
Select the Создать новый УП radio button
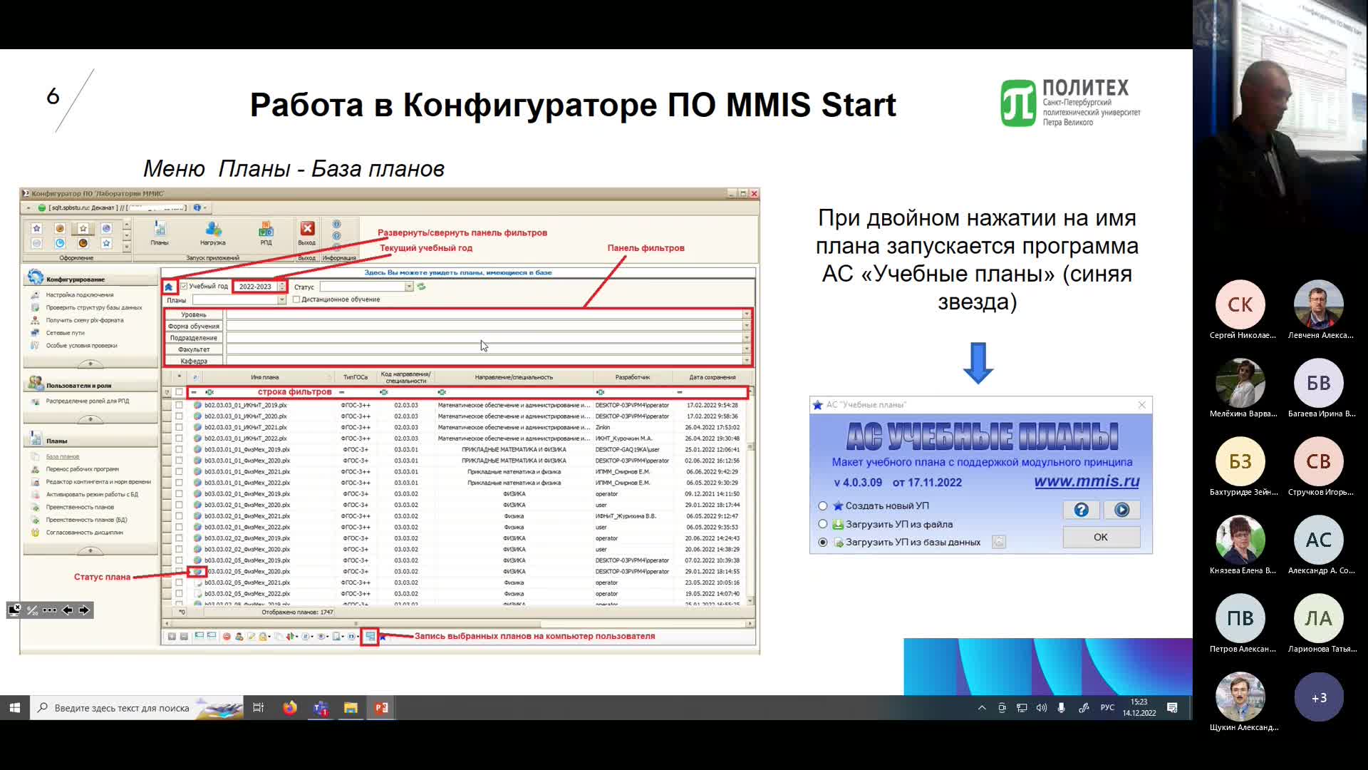click(823, 506)
